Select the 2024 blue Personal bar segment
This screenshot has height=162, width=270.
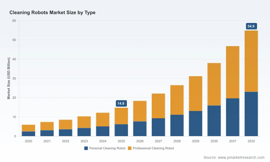click(x=103, y=131)
